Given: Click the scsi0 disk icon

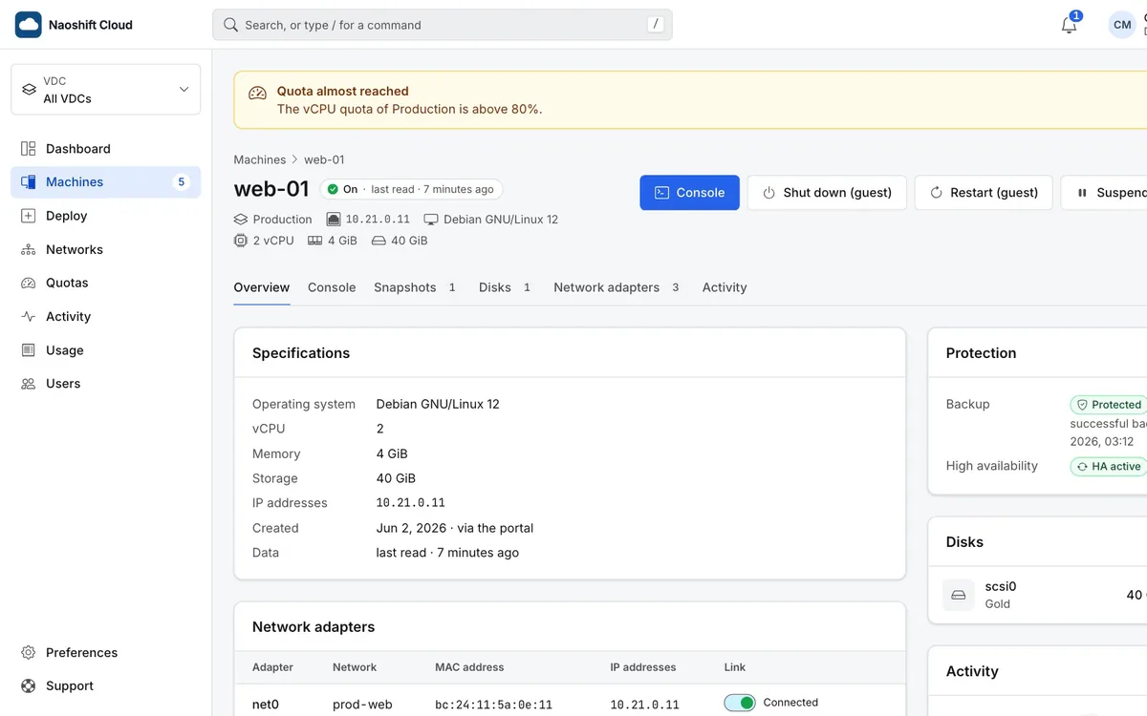Looking at the screenshot, I should tap(959, 595).
